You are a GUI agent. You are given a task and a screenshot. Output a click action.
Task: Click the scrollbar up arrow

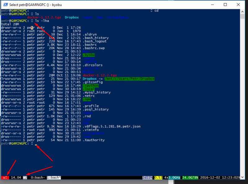pos(242,11)
